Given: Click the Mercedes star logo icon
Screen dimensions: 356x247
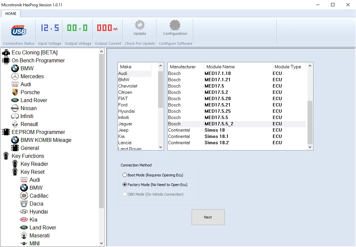Looking at the screenshot, I should (x=15, y=76).
